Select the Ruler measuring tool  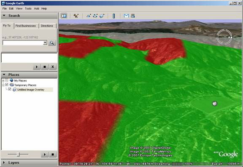[114, 16]
